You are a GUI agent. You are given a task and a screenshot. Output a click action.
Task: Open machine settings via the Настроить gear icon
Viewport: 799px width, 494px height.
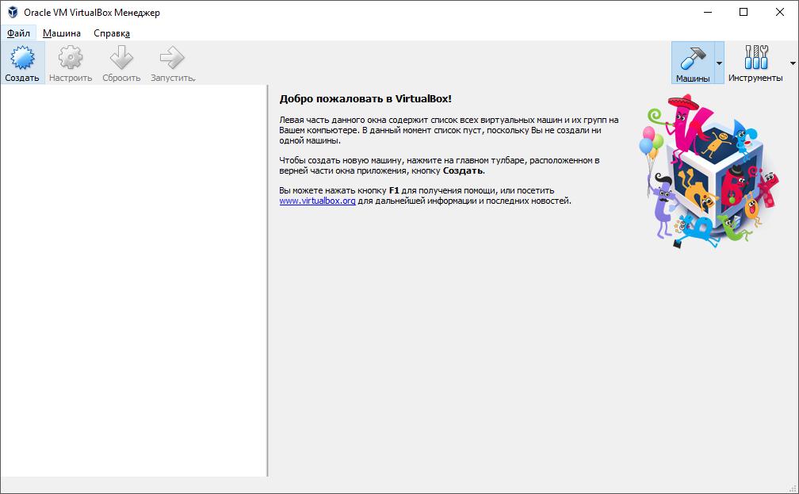click(71, 57)
